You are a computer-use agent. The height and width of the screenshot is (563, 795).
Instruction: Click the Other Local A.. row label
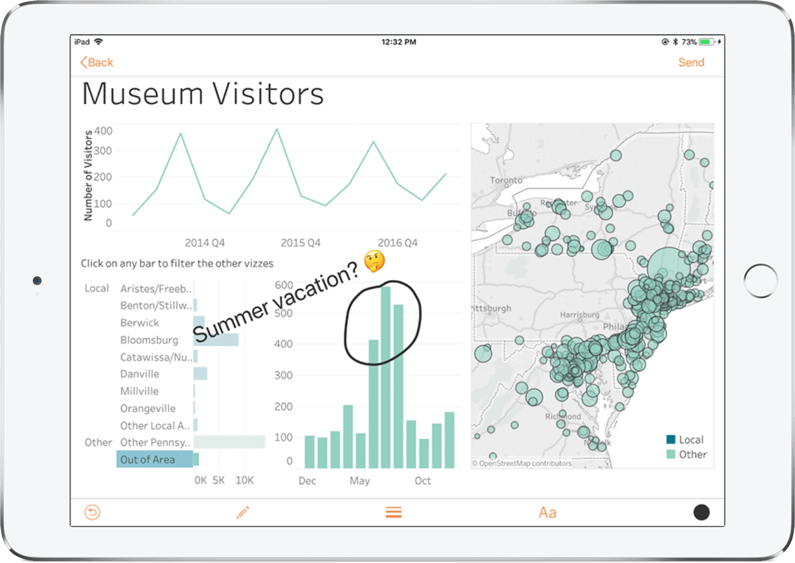(155, 425)
